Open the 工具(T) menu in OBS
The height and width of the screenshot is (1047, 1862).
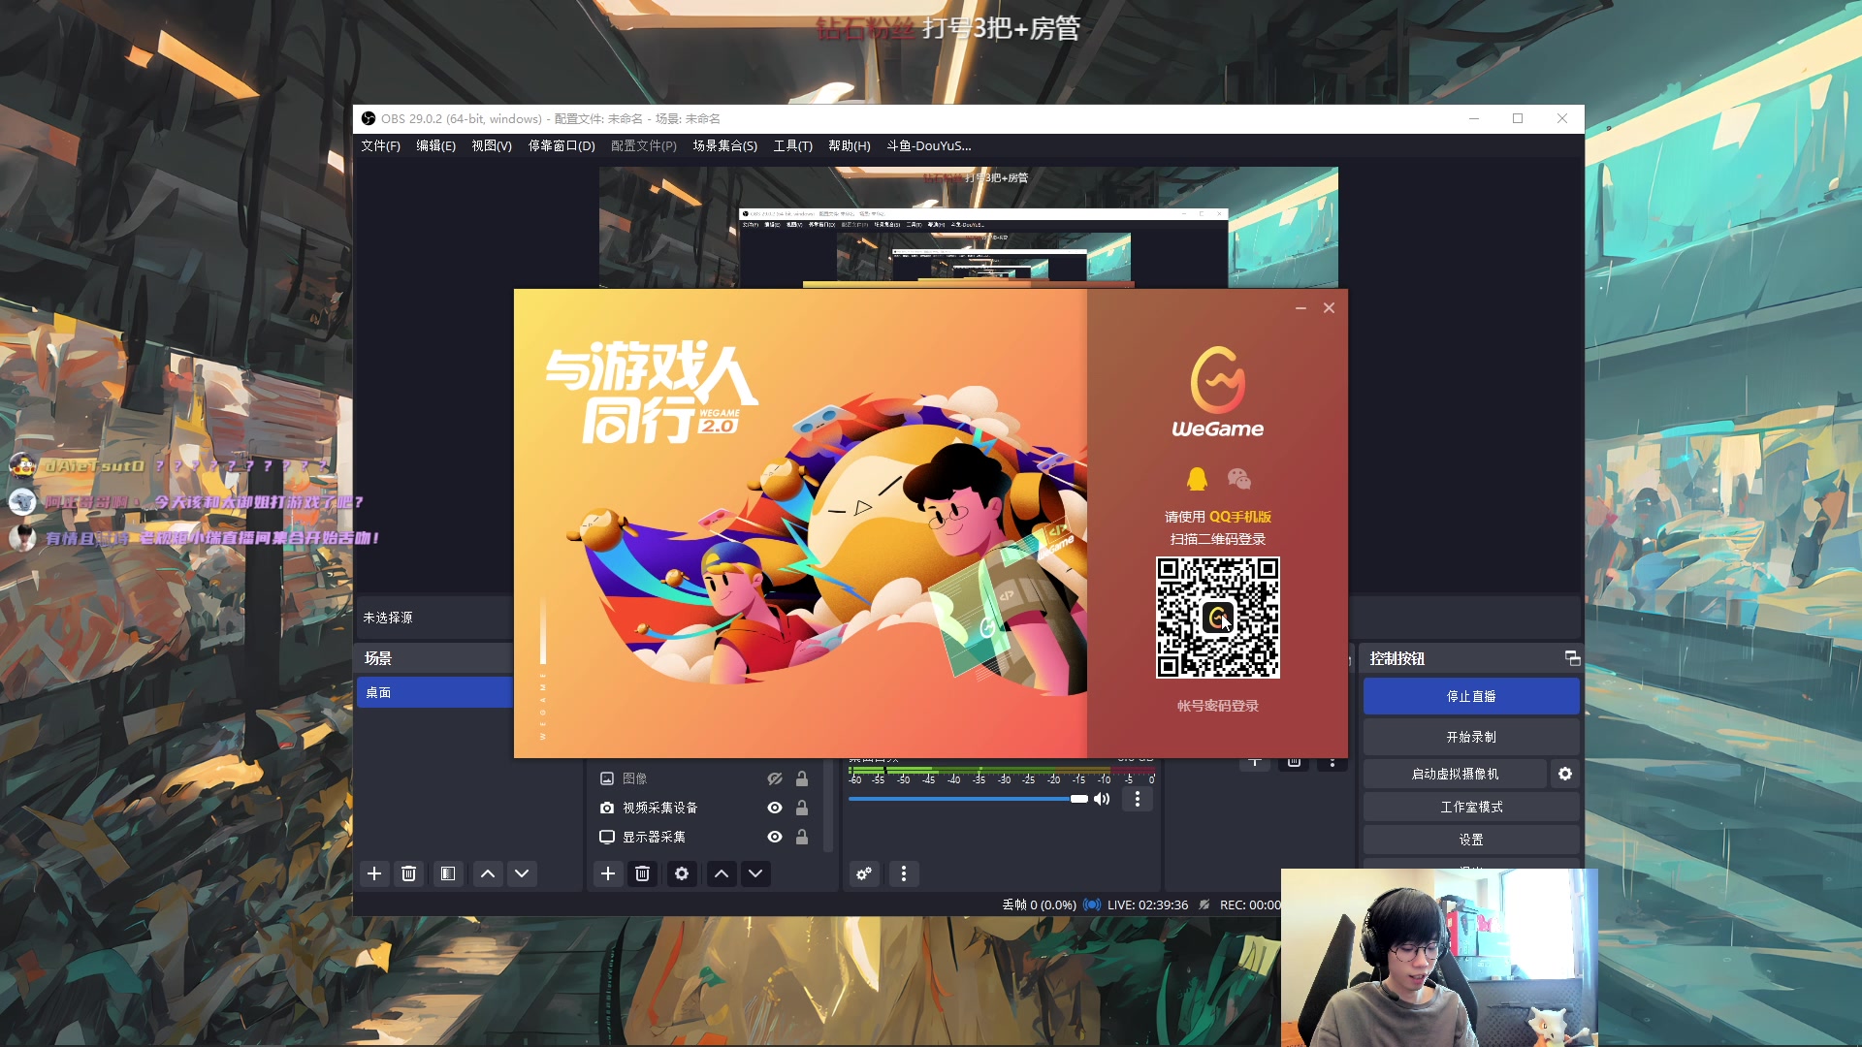792,145
